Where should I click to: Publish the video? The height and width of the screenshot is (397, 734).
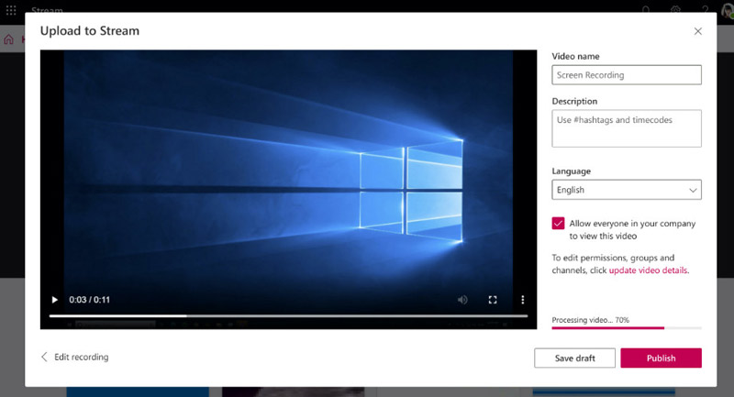coord(661,358)
